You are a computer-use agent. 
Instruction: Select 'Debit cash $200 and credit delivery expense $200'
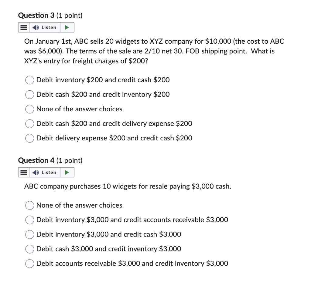[29, 124]
